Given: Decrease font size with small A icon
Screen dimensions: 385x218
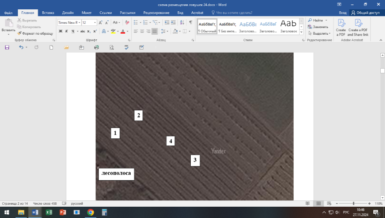Looking at the screenshot, I should [107, 23].
